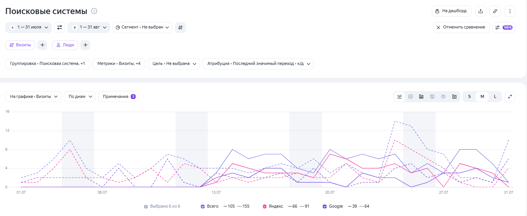The image size is (527, 216).
Task: Open По дням grouping dropdown
Action: pyautogui.click(x=80, y=96)
